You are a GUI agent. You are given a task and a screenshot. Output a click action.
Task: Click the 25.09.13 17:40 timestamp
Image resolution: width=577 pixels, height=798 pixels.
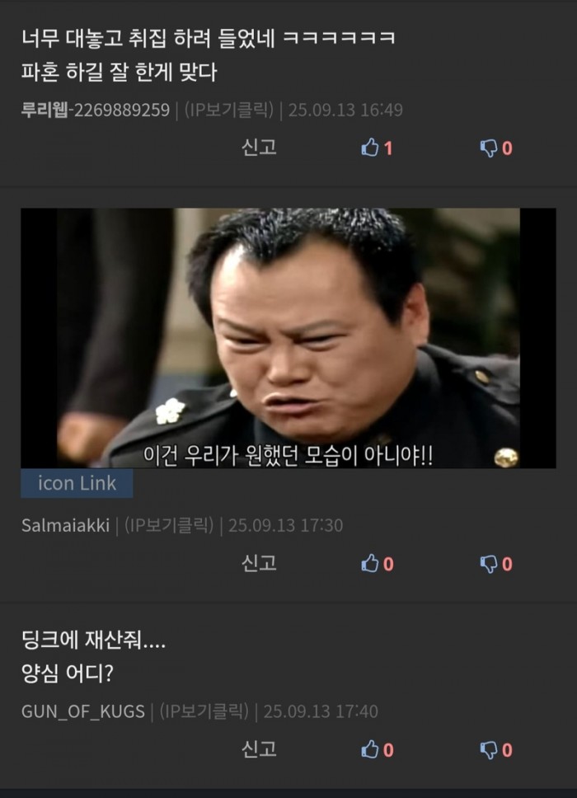[321, 711]
